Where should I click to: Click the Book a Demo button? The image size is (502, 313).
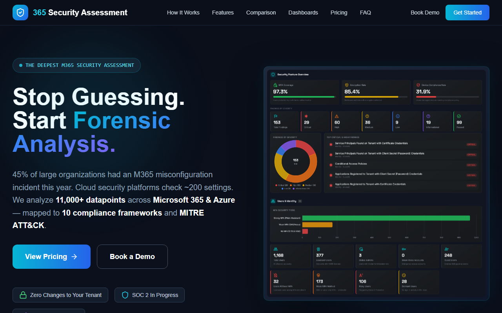coord(132,257)
